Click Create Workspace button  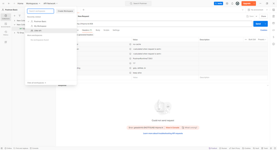[65, 11]
